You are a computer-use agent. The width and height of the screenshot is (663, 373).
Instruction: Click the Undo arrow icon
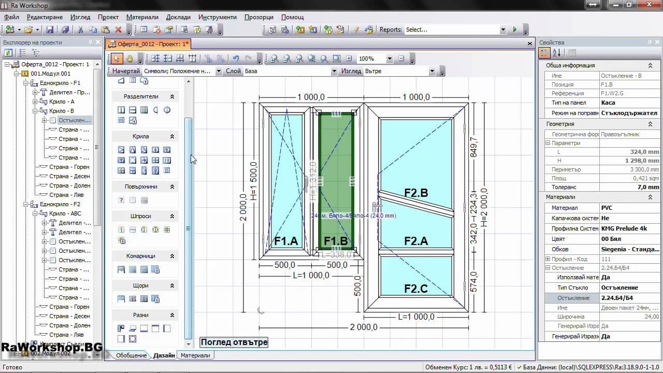coord(236,59)
